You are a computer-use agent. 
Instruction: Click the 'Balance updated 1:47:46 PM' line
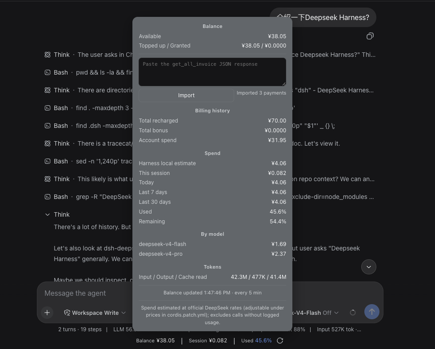point(212,293)
